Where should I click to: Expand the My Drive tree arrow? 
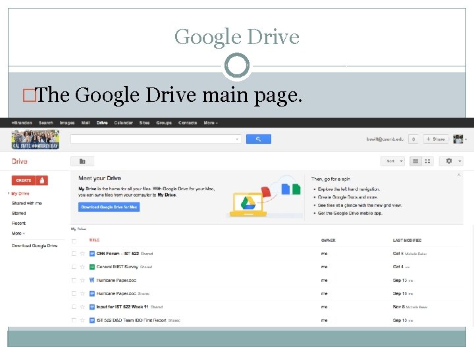[x=9, y=193]
